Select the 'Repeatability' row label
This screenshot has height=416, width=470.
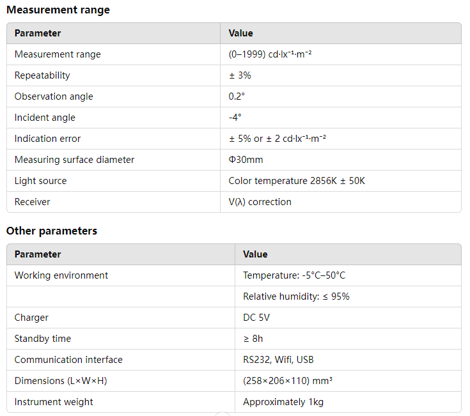click(42, 75)
